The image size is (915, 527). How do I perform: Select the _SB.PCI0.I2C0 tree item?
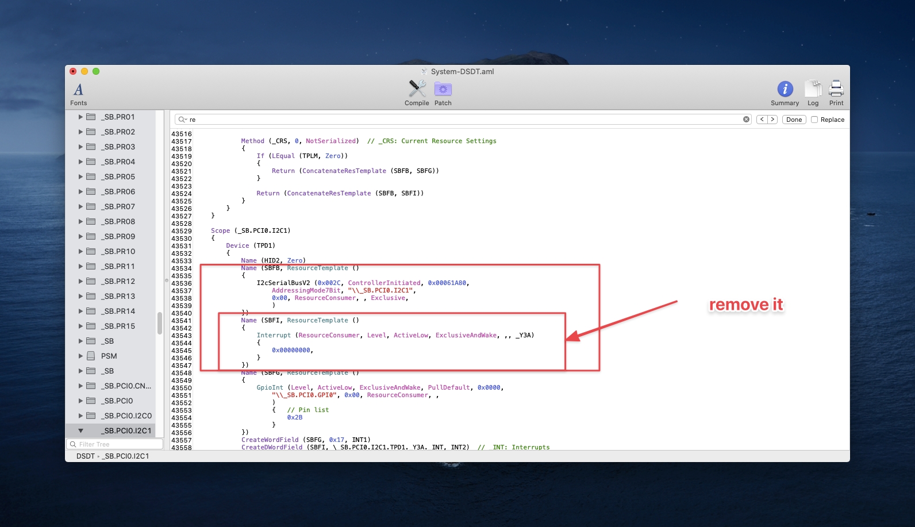pyautogui.click(x=128, y=416)
